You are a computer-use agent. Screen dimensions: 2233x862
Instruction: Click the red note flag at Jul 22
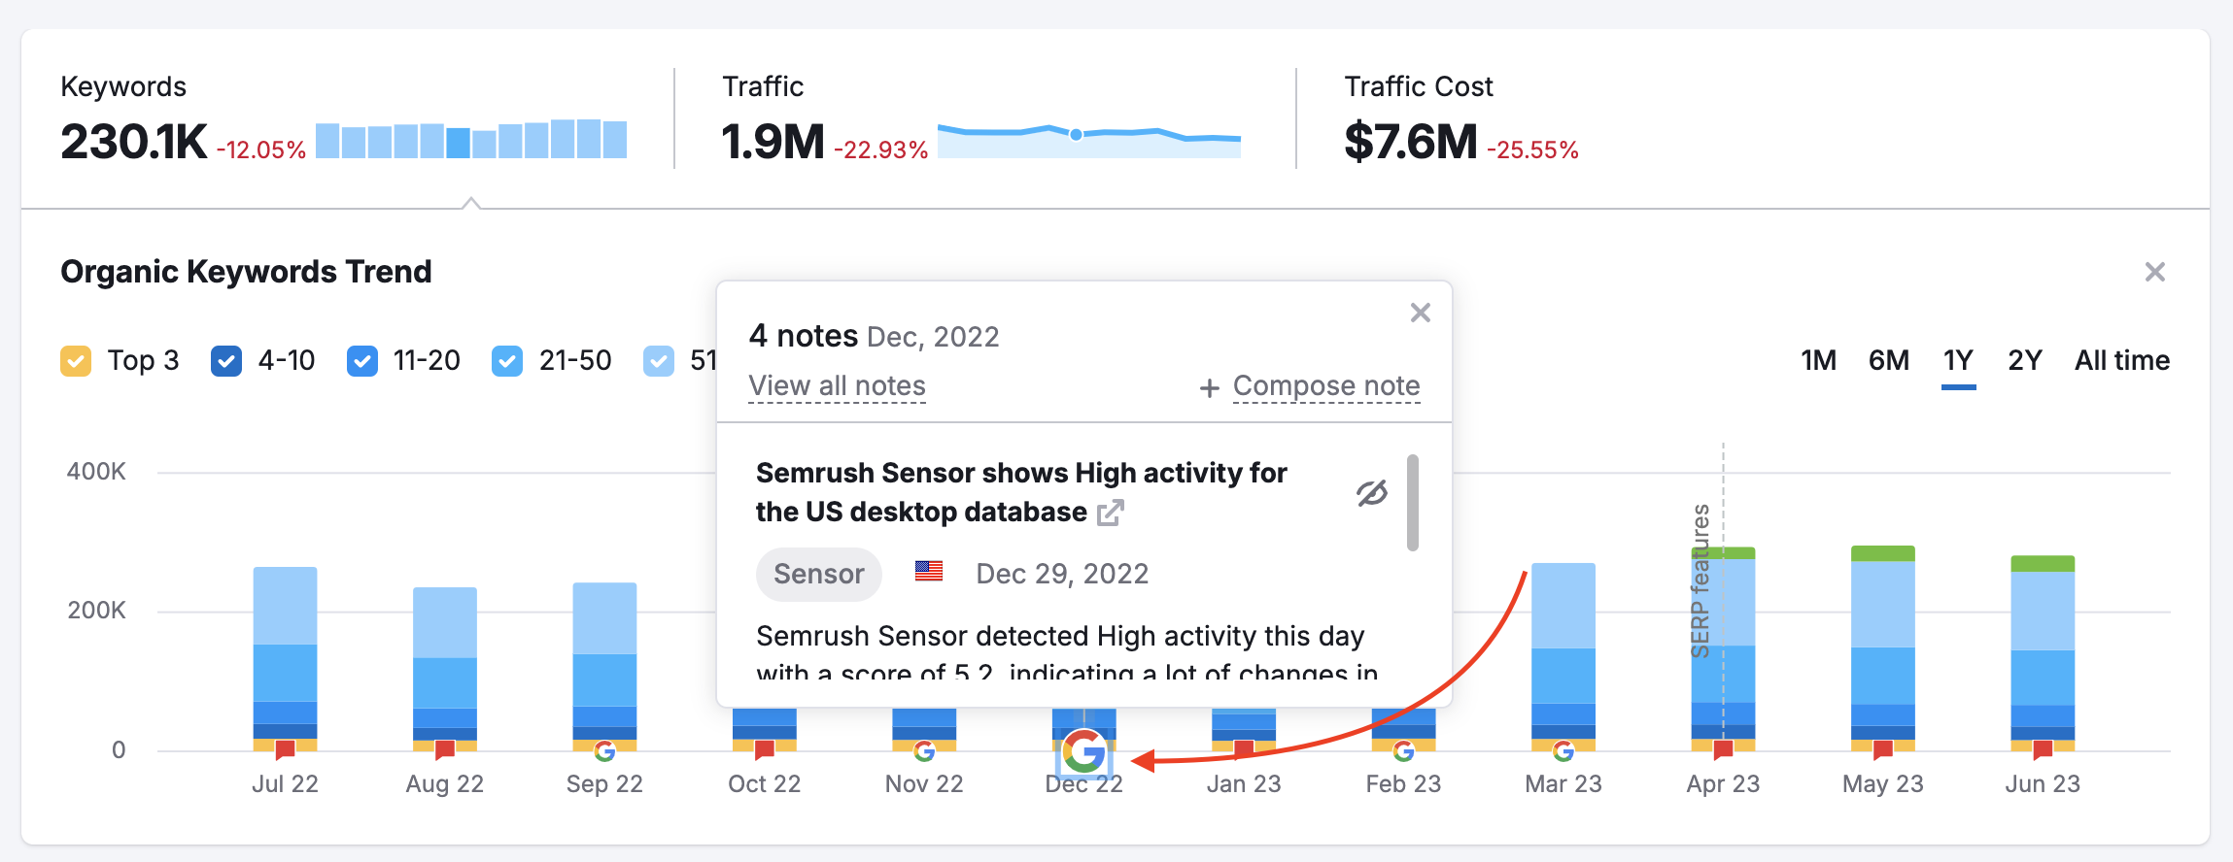pos(285,749)
